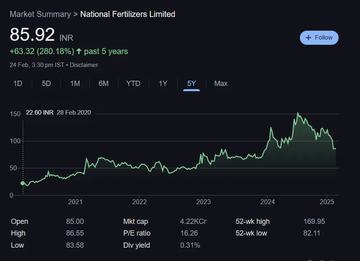Click the Div yield label
Screen dimensions: 360x261
click(136, 245)
